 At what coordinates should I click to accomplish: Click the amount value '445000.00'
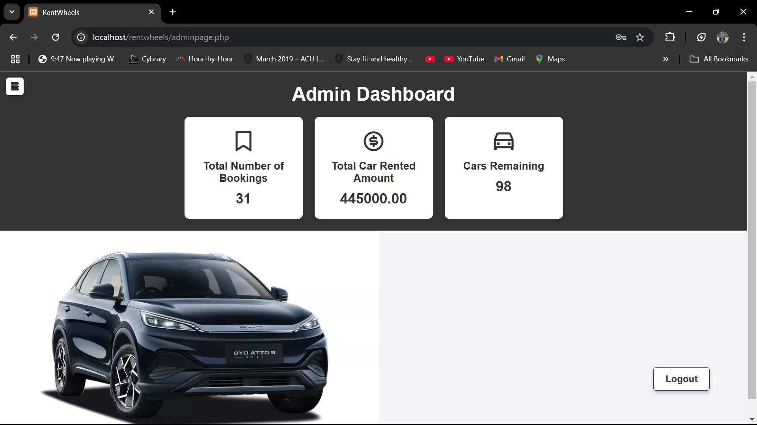tap(373, 199)
